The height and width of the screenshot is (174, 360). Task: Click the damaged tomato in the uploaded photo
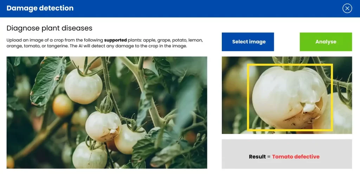coord(103,126)
